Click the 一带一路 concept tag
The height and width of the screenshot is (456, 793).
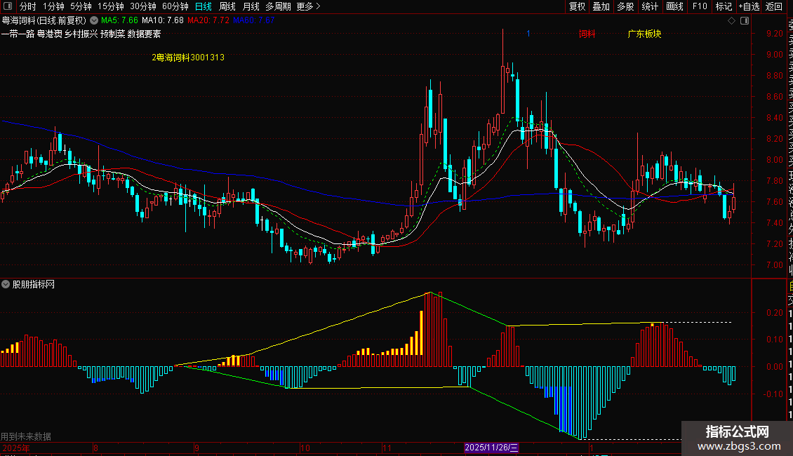[x=18, y=34]
